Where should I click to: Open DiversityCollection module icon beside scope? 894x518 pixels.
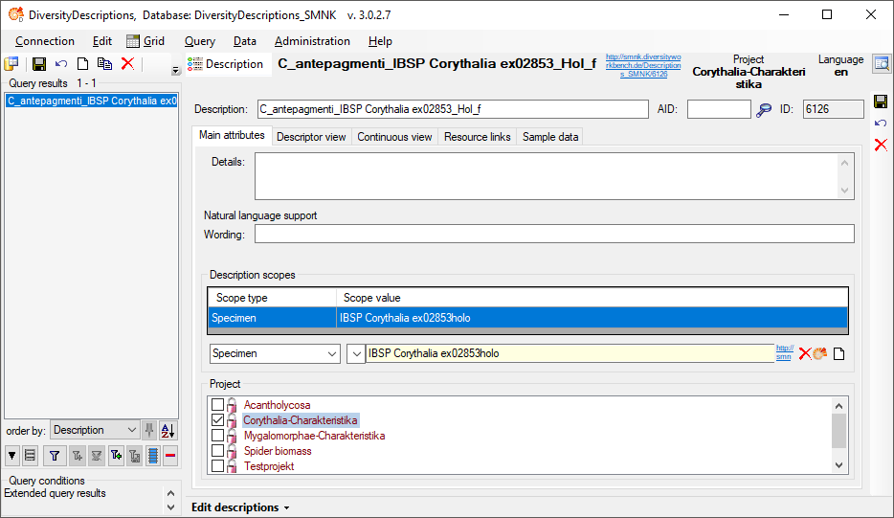(820, 353)
